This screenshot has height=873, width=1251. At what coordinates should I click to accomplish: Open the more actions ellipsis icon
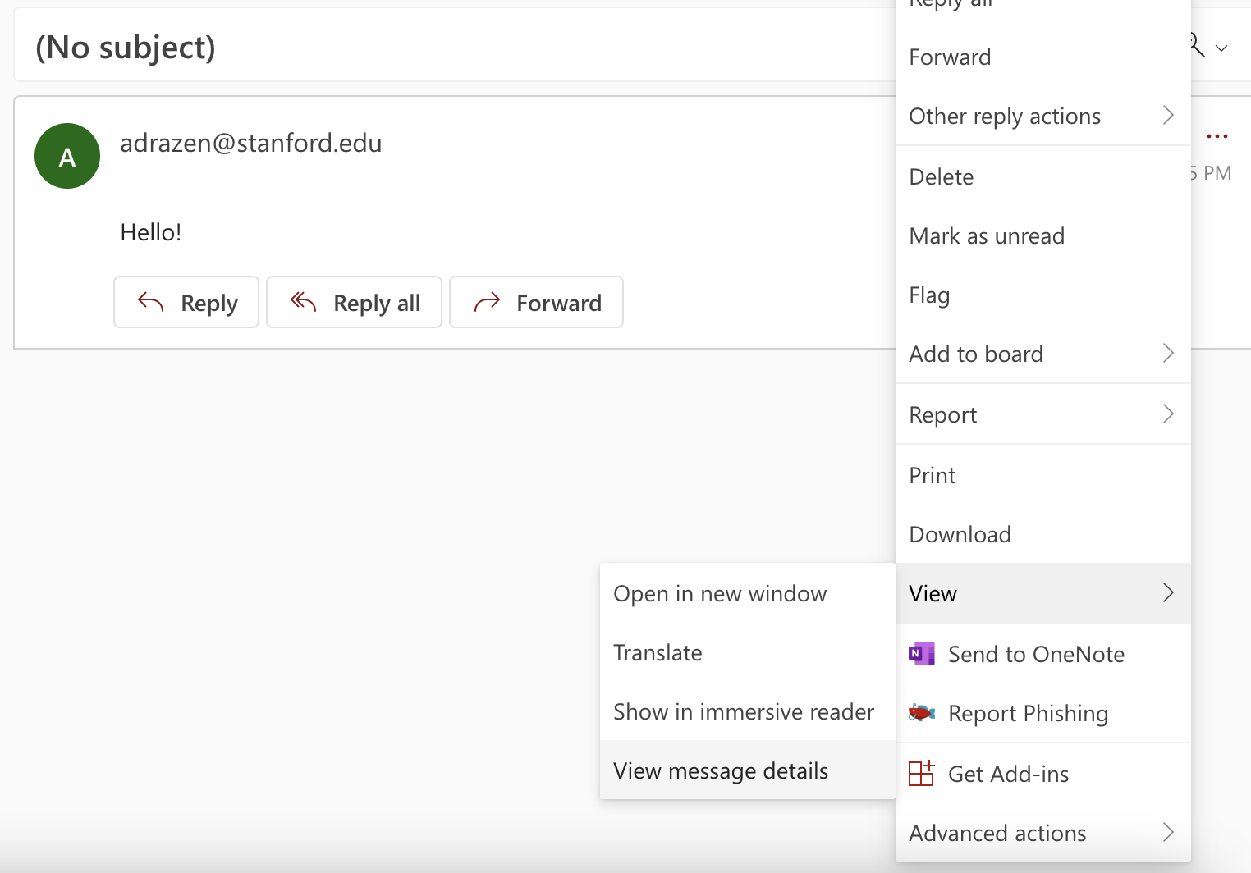1217,136
